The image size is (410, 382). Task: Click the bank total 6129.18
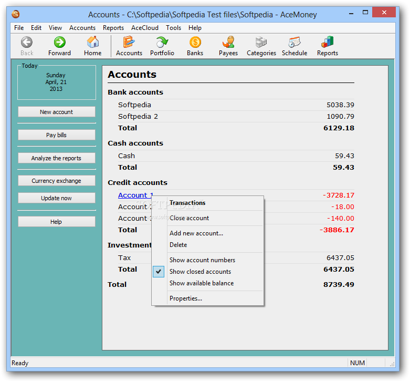(x=339, y=128)
